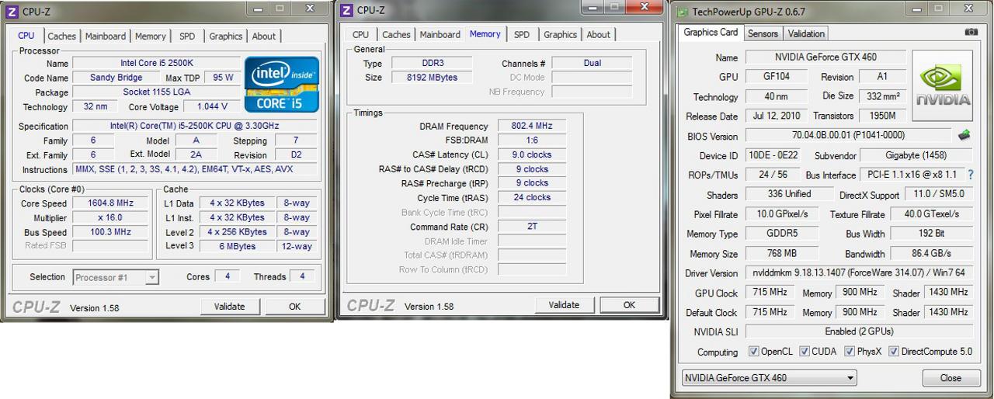
Task: Switch to Sensors tab in GPU-Z
Action: coord(763,33)
